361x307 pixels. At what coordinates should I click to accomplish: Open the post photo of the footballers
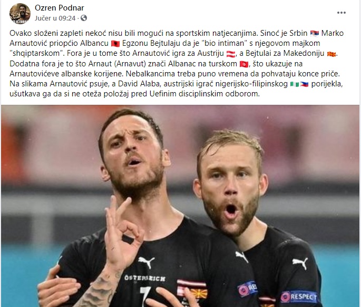180,206
